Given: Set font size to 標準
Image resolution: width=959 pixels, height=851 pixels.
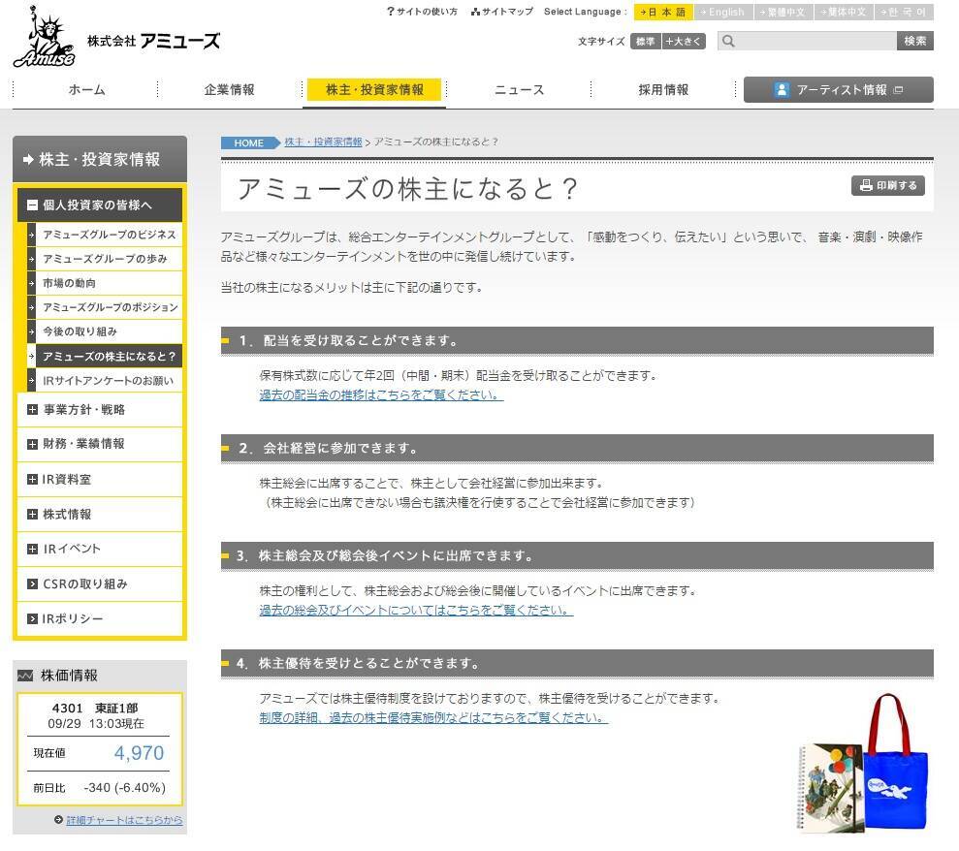Looking at the screenshot, I should 644,41.
